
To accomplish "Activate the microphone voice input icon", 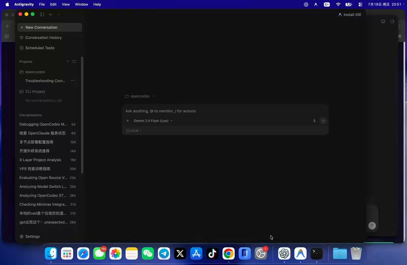I will [x=314, y=121].
